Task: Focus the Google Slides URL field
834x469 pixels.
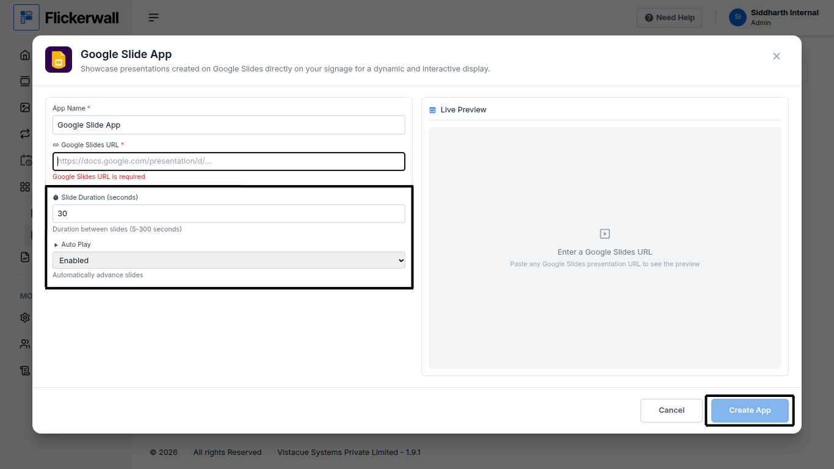Action: [229, 161]
